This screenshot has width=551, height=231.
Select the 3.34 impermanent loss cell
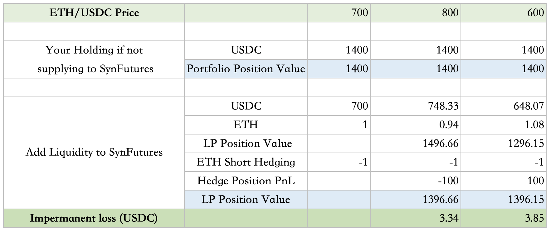[x=416, y=218]
